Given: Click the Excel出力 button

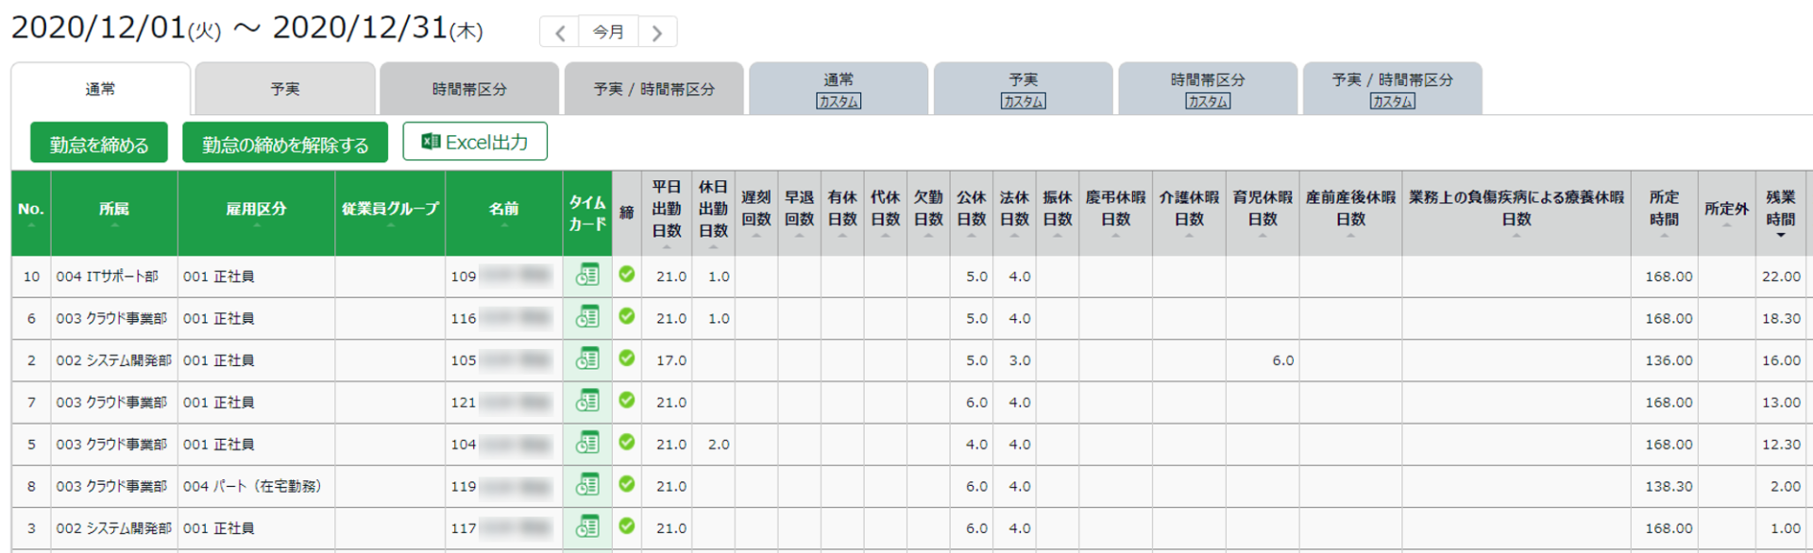Looking at the screenshot, I should [475, 142].
